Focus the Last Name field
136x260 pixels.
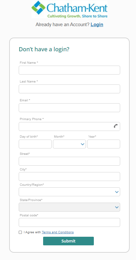[x=69, y=89]
